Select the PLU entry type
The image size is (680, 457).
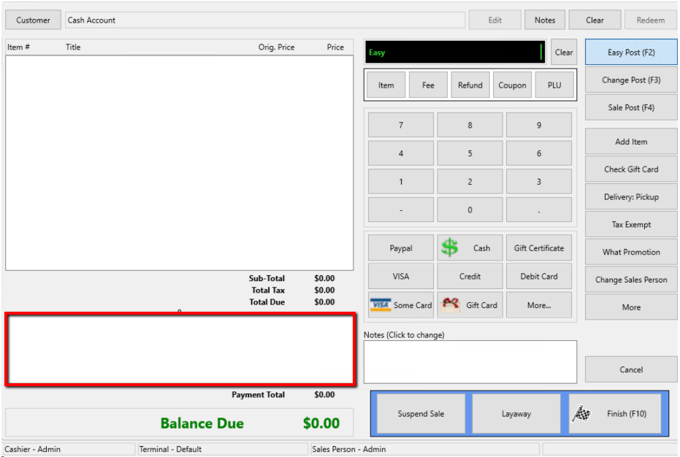(554, 85)
